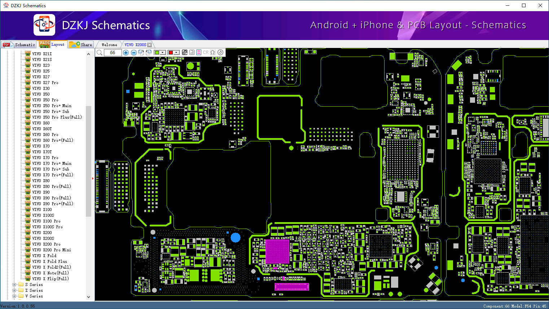This screenshot has width=549, height=309.
Task: Open VIVO X Note(Full) entry
Action: click(50, 273)
